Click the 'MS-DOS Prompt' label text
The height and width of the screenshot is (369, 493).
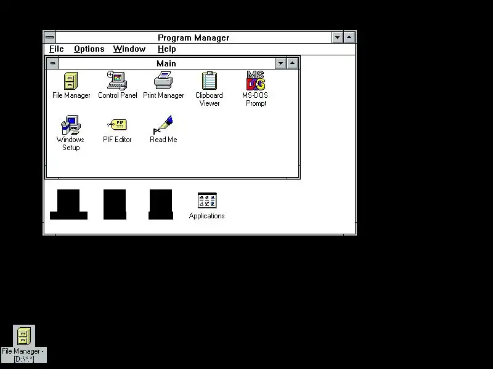tap(255, 99)
